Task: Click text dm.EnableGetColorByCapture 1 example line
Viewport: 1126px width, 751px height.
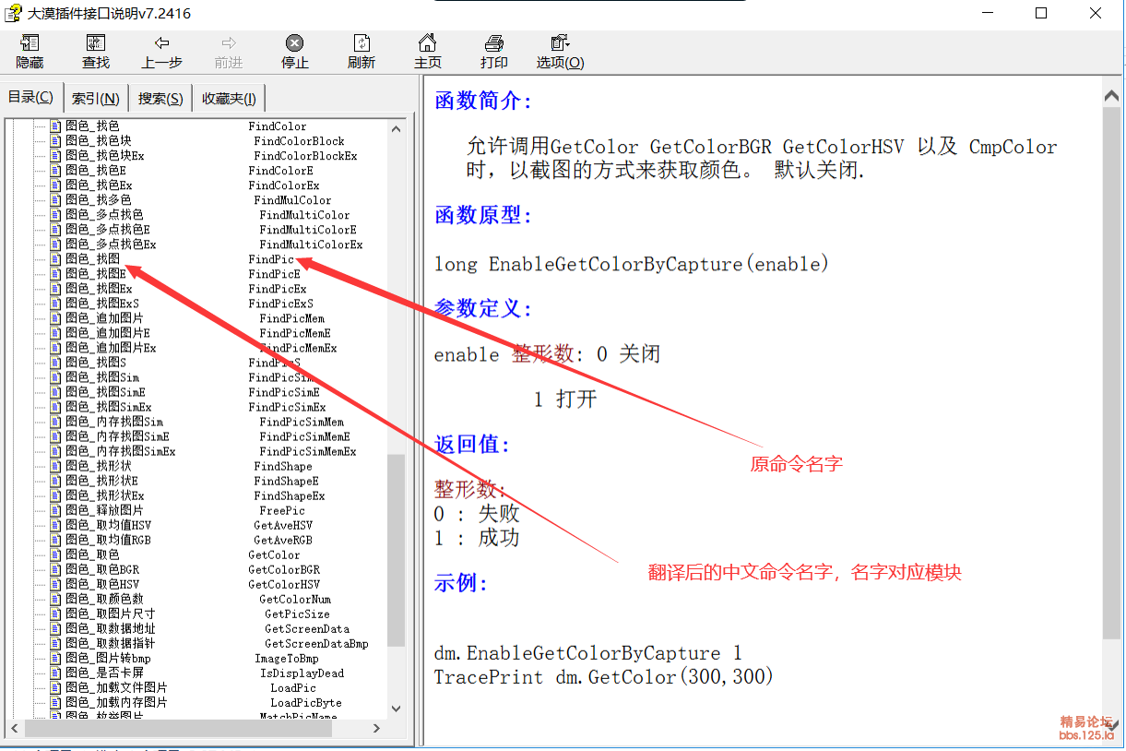Action: pos(588,653)
